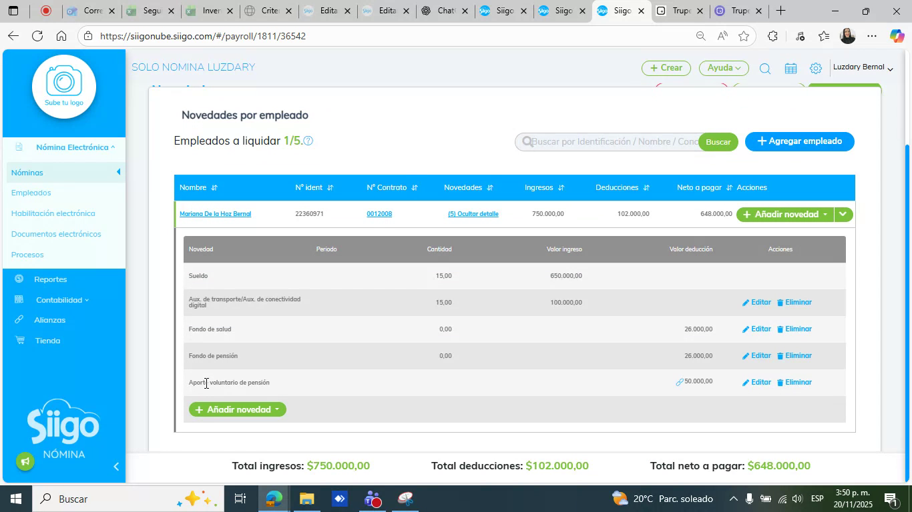Click Eliminar for Fondo de salud
Screen dimensions: 912x512
point(794,329)
